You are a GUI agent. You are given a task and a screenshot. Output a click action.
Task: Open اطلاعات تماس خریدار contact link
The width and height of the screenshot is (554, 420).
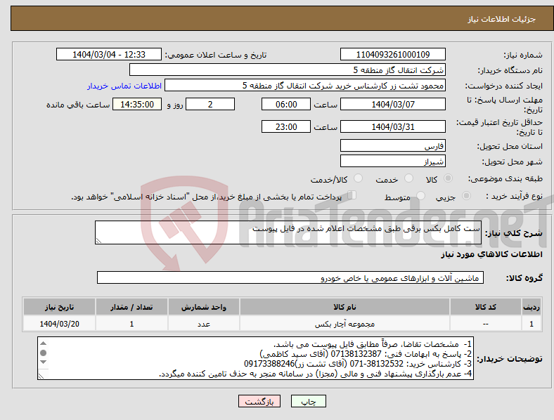[x=124, y=86]
